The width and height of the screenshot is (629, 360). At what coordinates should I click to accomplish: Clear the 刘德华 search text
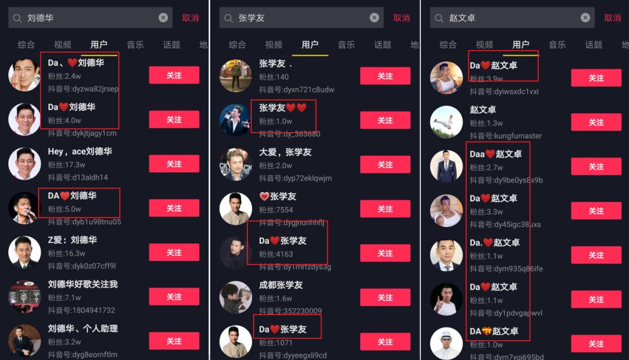[x=163, y=17]
